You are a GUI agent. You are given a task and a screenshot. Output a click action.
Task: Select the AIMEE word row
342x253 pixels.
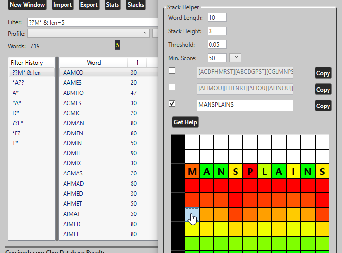(108, 234)
